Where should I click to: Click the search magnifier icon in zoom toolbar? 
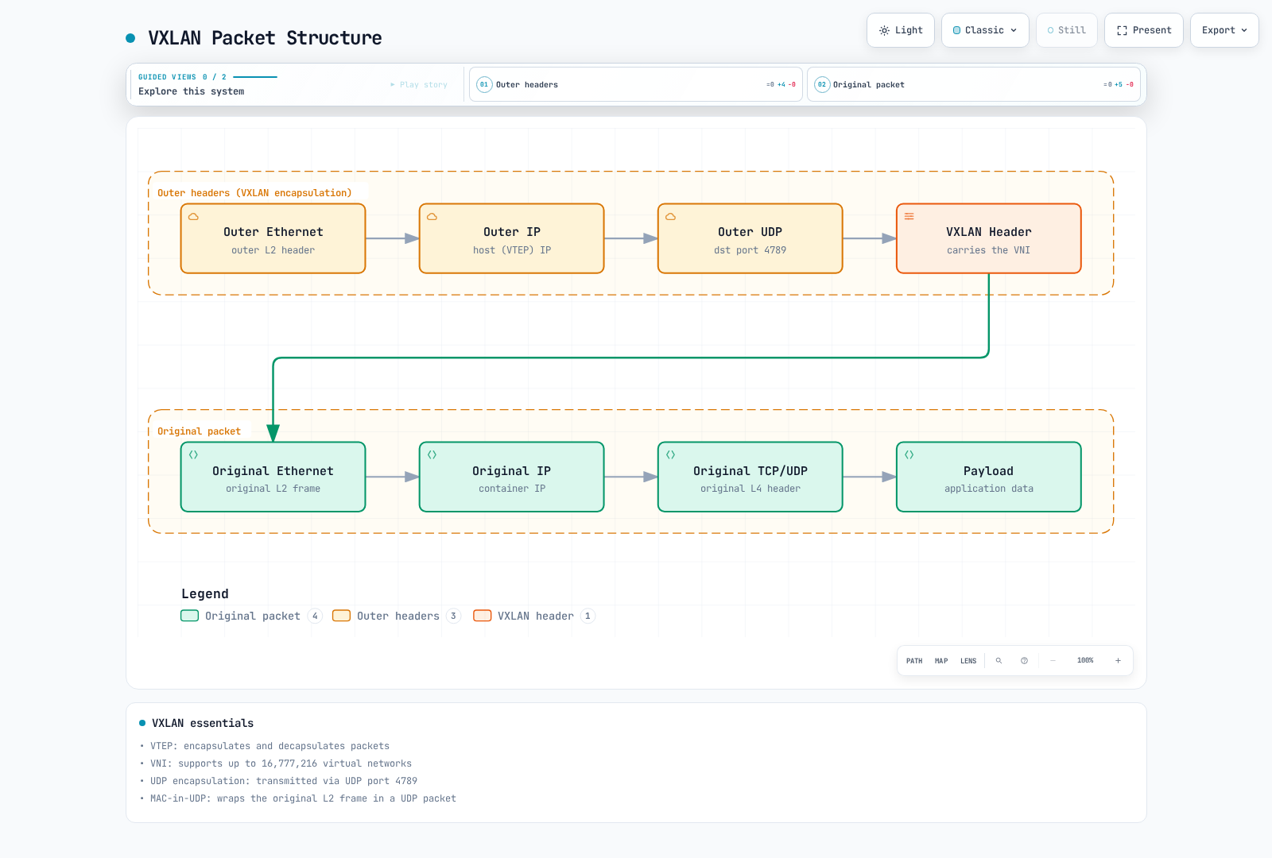[999, 661]
